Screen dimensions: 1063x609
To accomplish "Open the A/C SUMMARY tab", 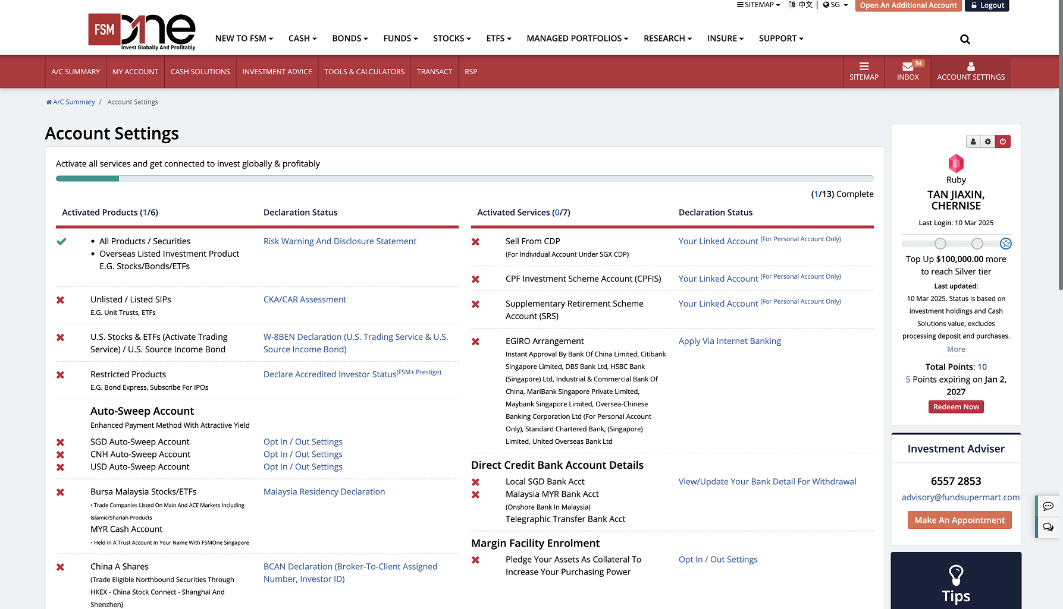I will tap(76, 72).
